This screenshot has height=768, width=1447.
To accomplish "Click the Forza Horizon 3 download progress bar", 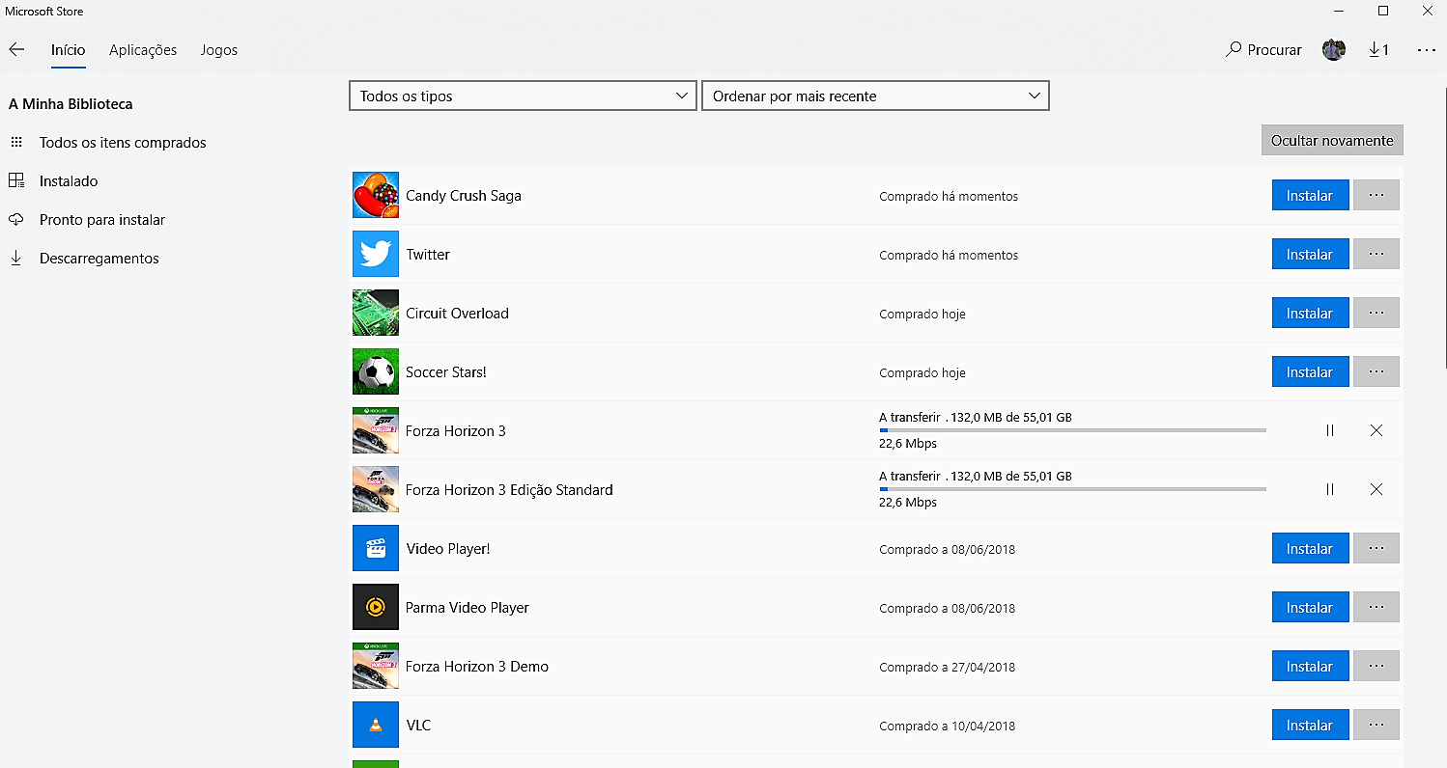I will [1072, 430].
